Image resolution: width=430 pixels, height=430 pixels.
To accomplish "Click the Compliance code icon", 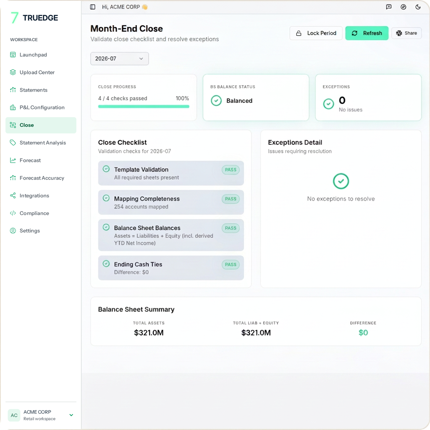I will (13, 213).
